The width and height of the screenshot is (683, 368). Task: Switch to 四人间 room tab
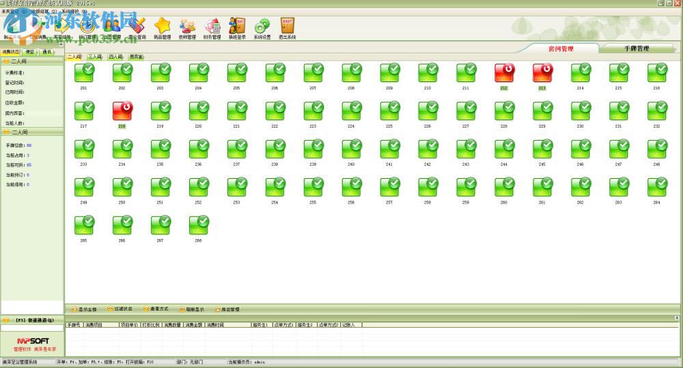(115, 57)
